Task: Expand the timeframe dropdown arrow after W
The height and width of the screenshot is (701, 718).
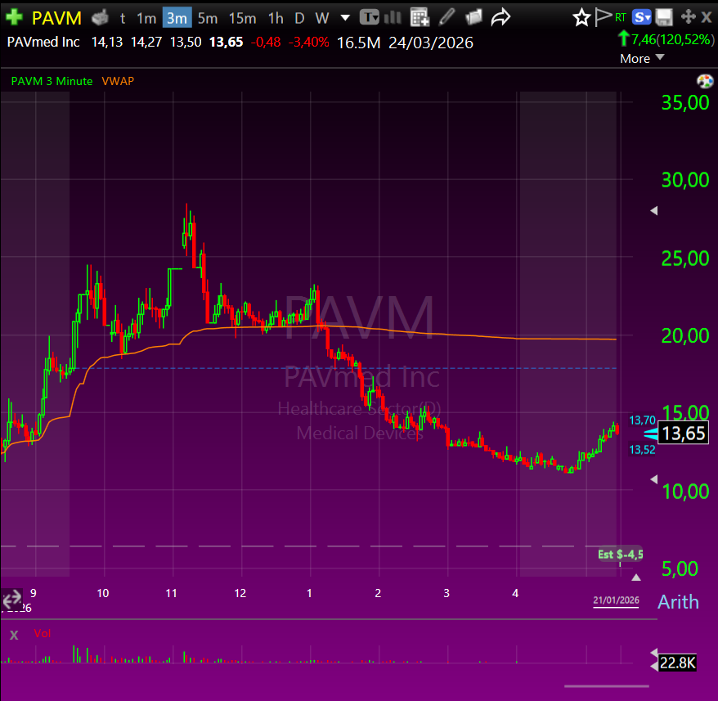Action: [344, 17]
